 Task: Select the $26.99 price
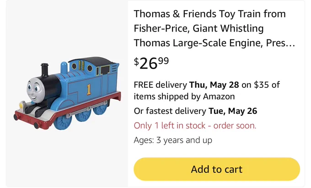tap(151, 63)
